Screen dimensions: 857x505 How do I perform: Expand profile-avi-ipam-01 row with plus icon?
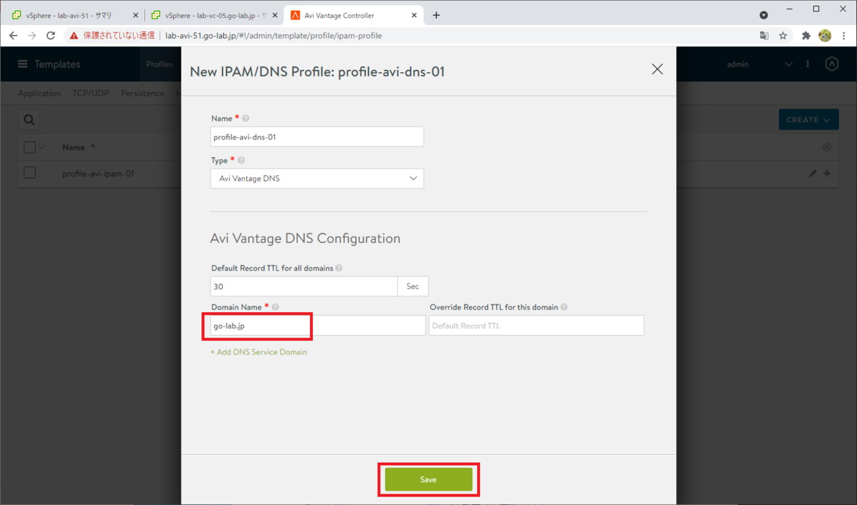827,174
